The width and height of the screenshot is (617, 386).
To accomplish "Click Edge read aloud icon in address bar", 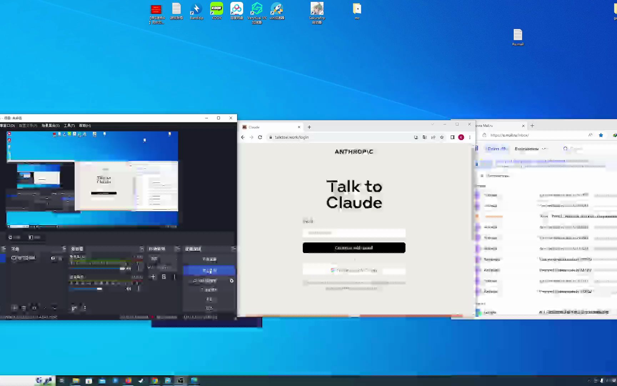I will pyautogui.click(x=590, y=135).
